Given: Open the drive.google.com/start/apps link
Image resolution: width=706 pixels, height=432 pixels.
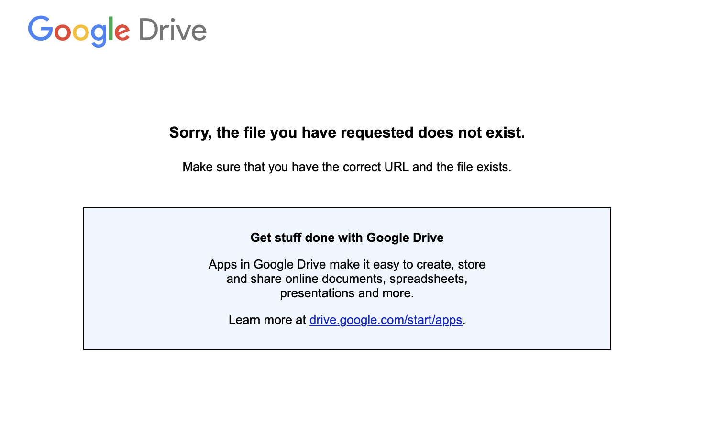Looking at the screenshot, I should [x=386, y=320].
